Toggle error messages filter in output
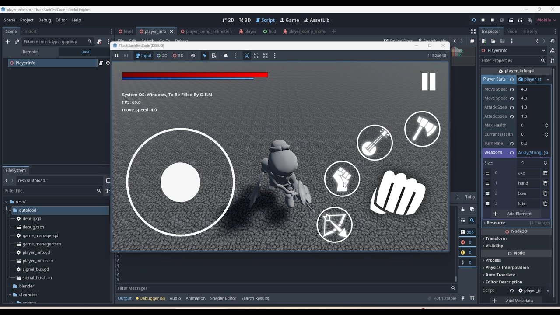Screen dimensions: 560x315 [467, 242]
